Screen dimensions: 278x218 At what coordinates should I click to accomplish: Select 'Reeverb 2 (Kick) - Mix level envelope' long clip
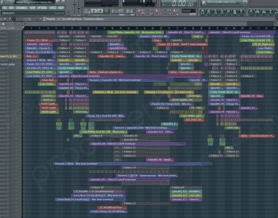133,163
